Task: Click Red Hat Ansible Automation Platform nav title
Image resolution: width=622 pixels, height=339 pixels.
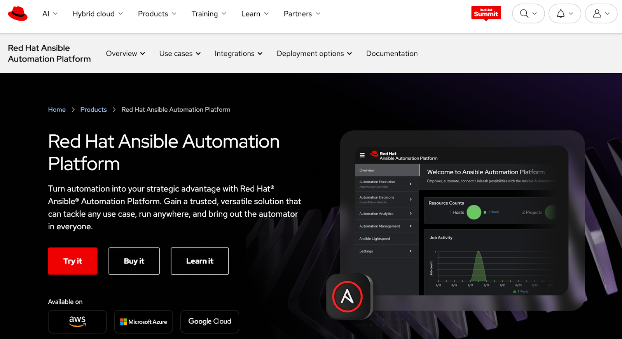Action: [49, 53]
